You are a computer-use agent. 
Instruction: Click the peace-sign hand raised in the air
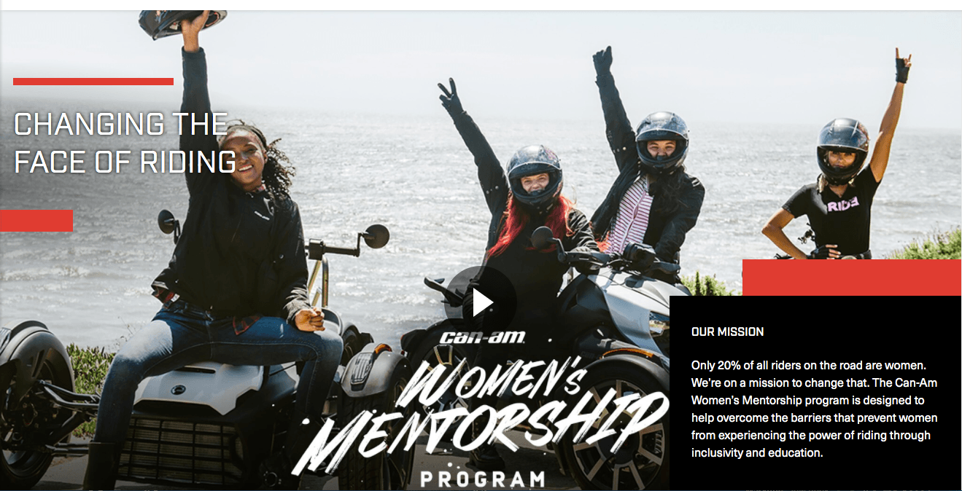[450, 97]
